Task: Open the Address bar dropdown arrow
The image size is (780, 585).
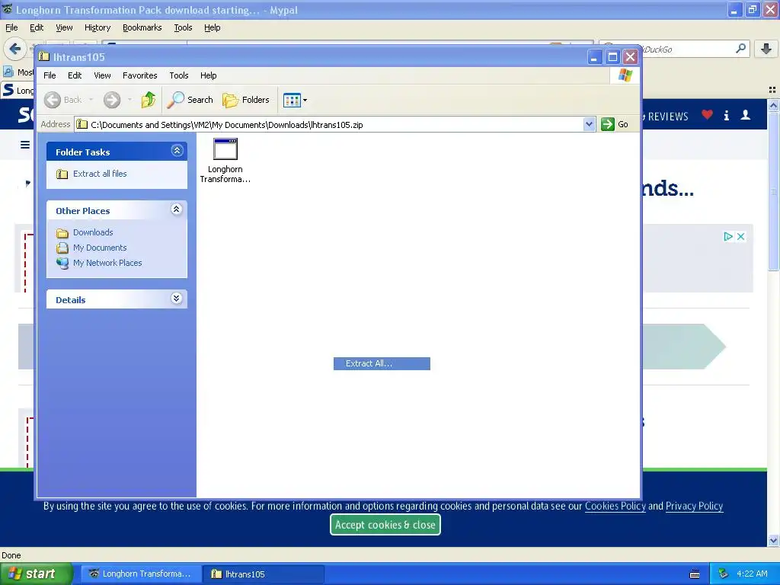Action: click(x=589, y=124)
